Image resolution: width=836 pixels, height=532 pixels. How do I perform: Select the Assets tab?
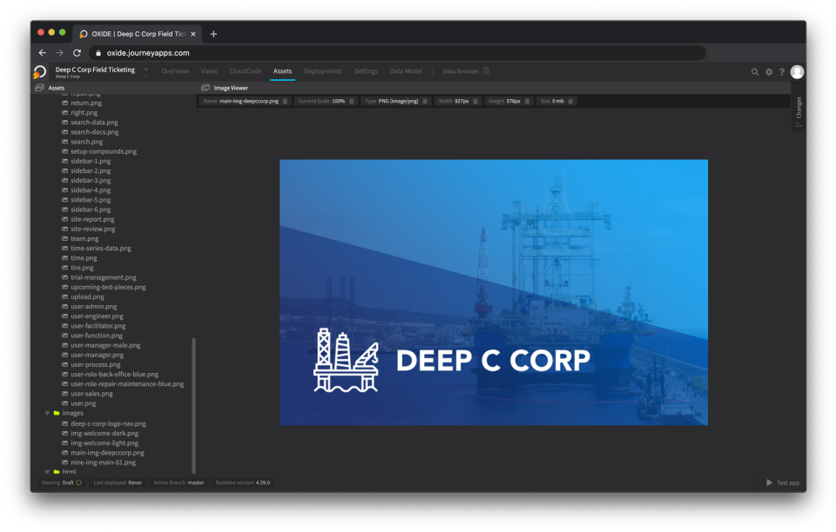pos(282,71)
